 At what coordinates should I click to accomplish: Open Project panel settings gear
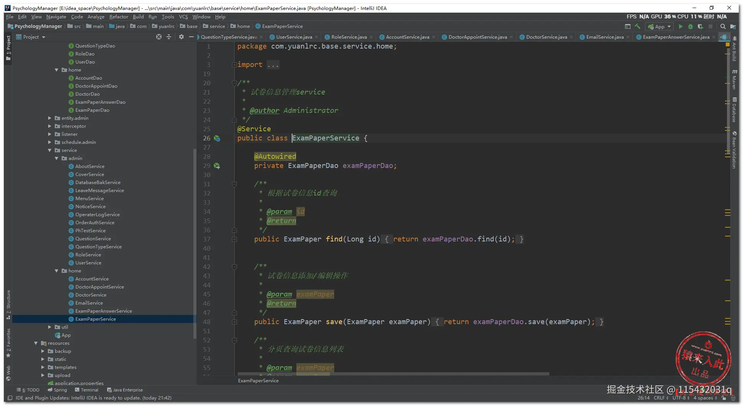181,37
